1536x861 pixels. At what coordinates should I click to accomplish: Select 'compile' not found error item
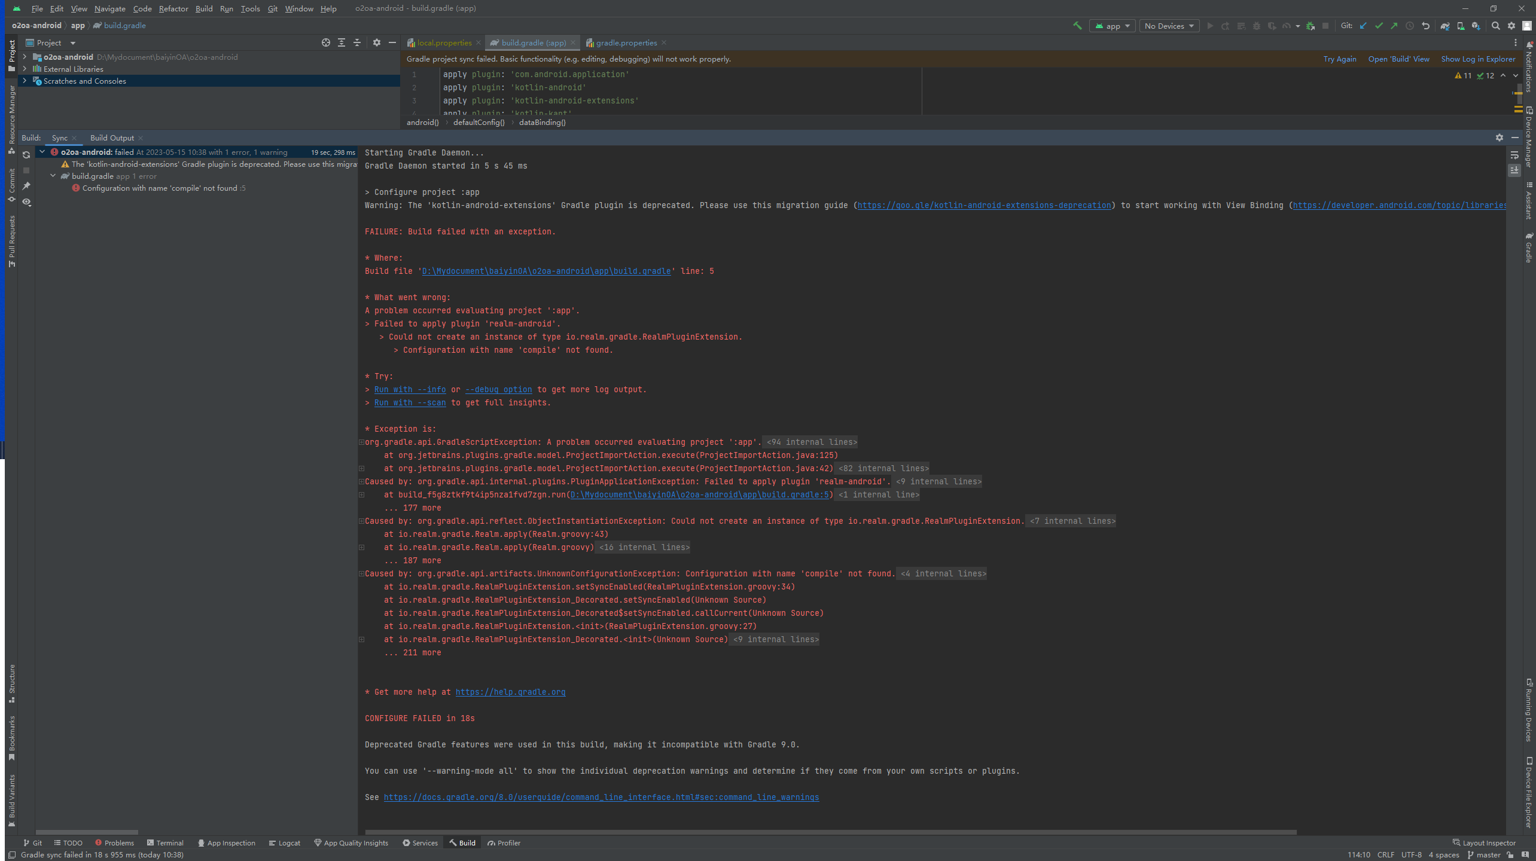click(x=160, y=188)
